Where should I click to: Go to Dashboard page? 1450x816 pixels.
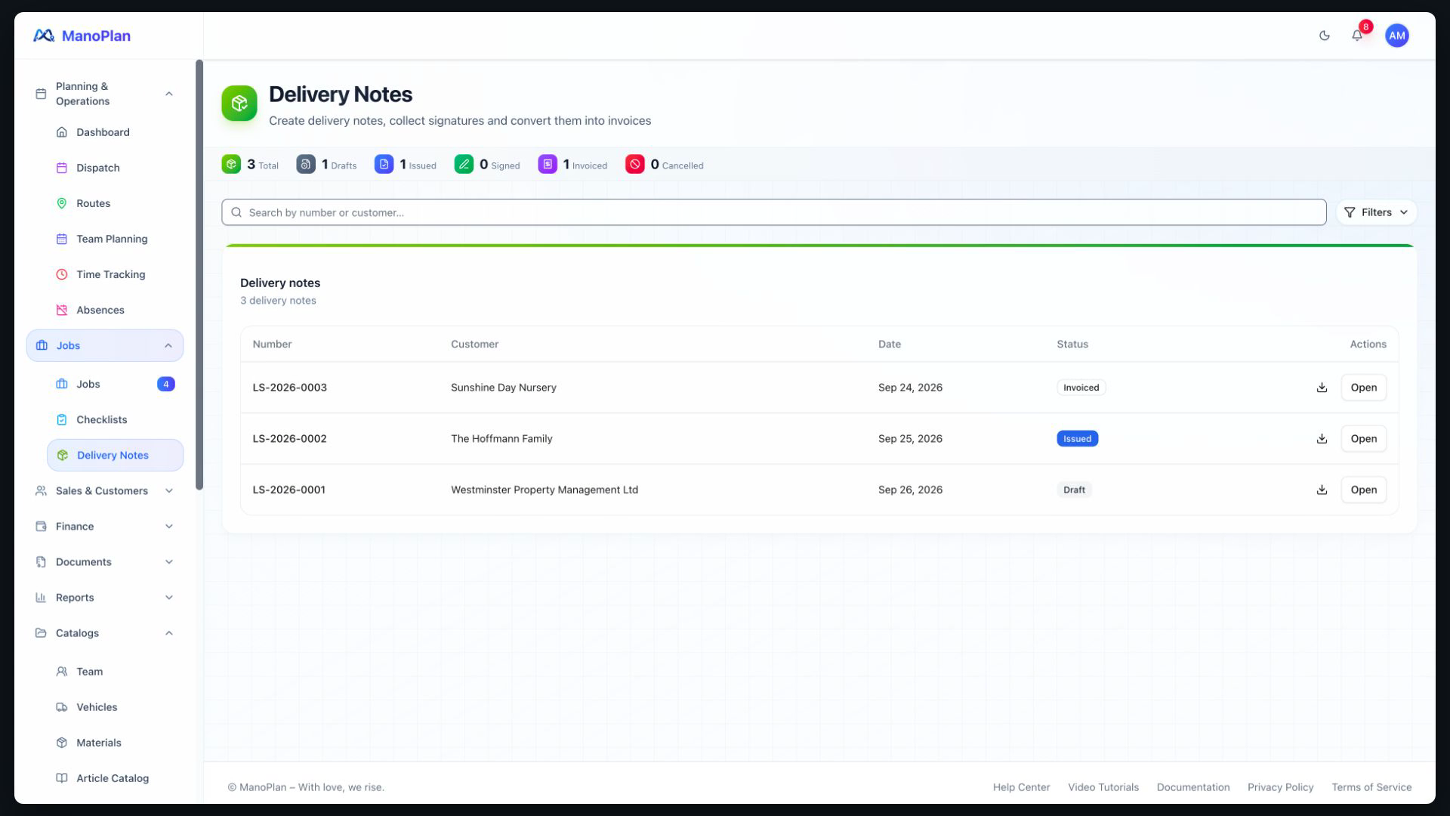click(115, 132)
